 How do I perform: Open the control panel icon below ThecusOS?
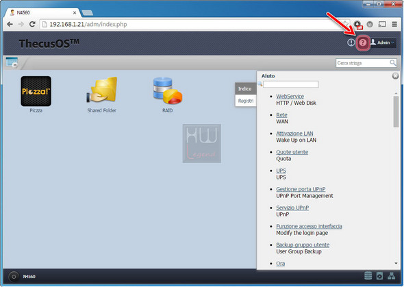12,62
